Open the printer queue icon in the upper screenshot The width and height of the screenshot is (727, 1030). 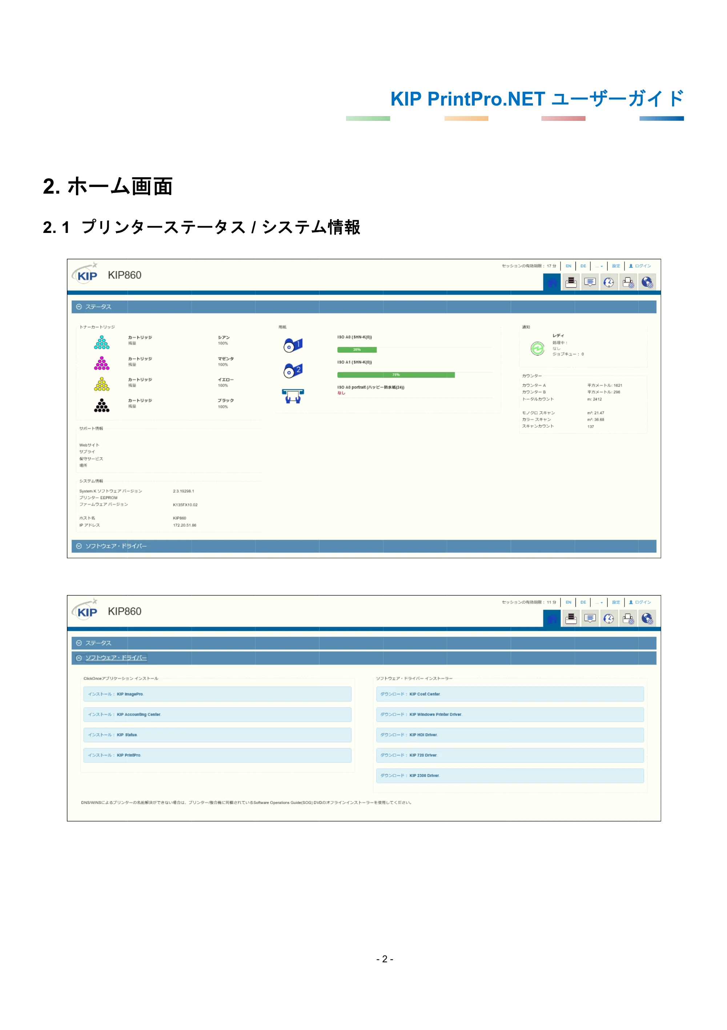tap(571, 282)
